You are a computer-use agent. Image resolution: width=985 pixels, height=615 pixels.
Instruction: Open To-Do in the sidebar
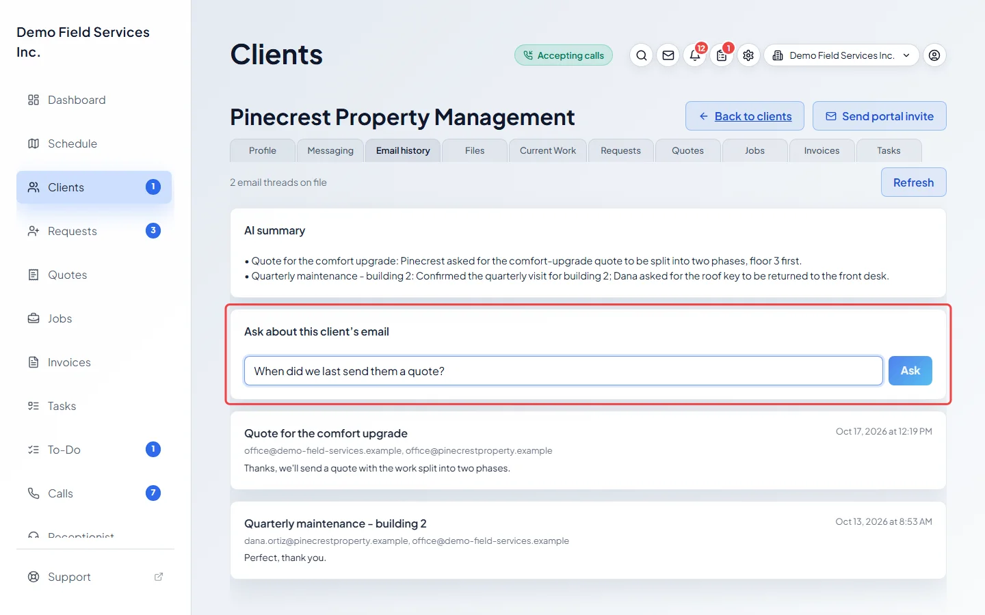tap(94, 450)
